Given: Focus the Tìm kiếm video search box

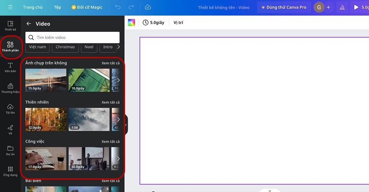Looking at the screenshot, I should click(x=72, y=37).
